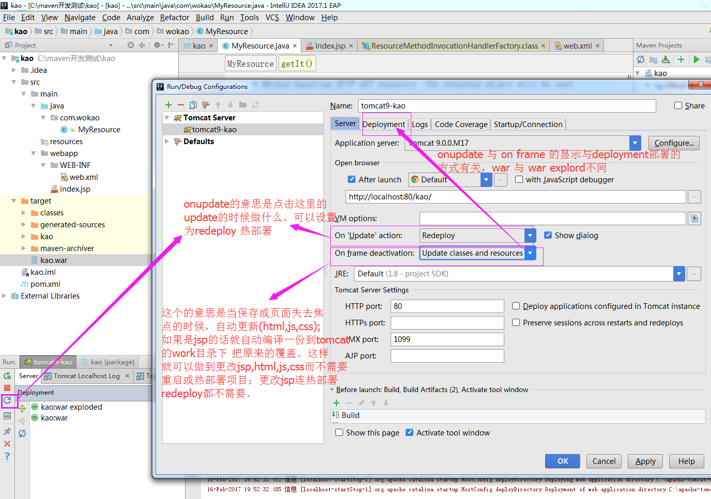Open edit defaults wrench icon
The height and width of the screenshot is (499, 711).
pyautogui.click(x=206, y=105)
